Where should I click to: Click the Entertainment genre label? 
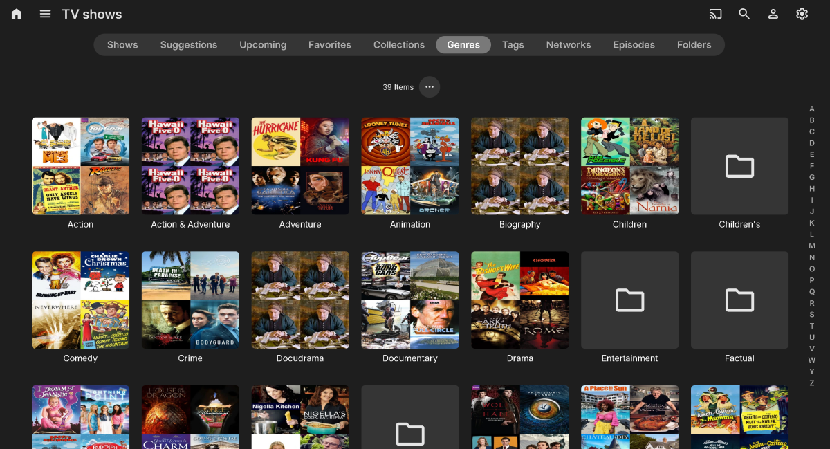pos(629,358)
